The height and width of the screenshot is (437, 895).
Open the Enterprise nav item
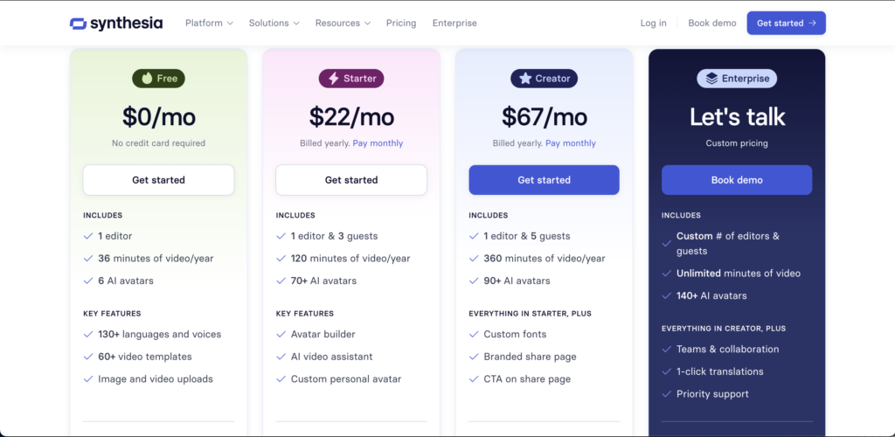pyautogui.click(x=454, y=24)
